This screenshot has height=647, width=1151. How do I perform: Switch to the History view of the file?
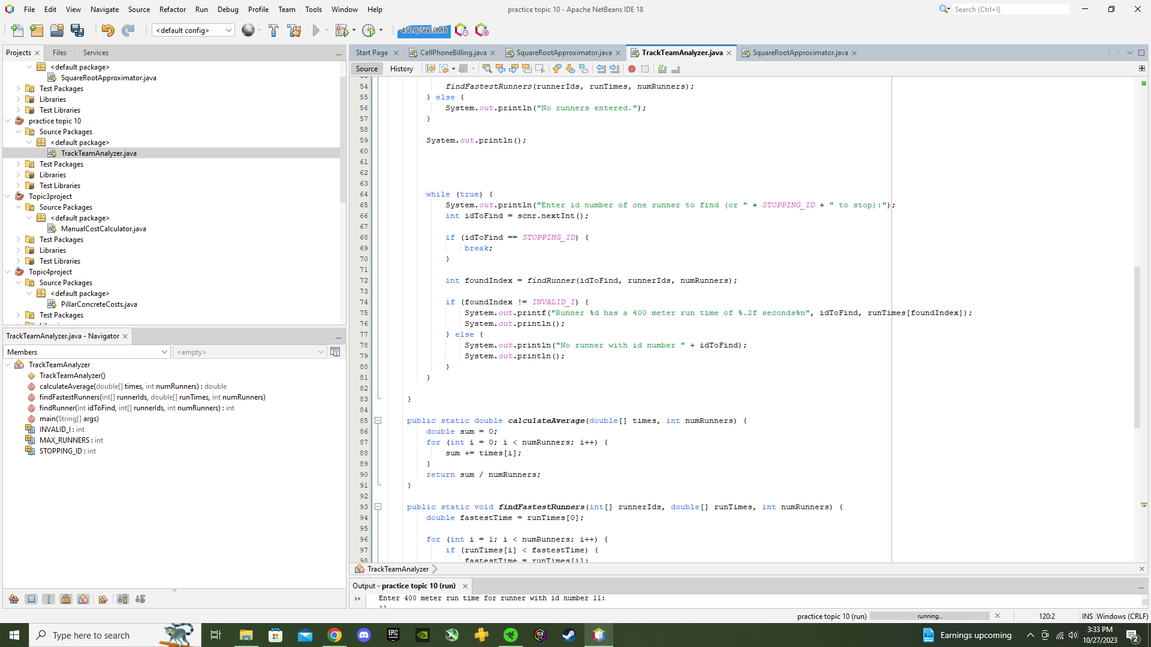coord(401,68)
